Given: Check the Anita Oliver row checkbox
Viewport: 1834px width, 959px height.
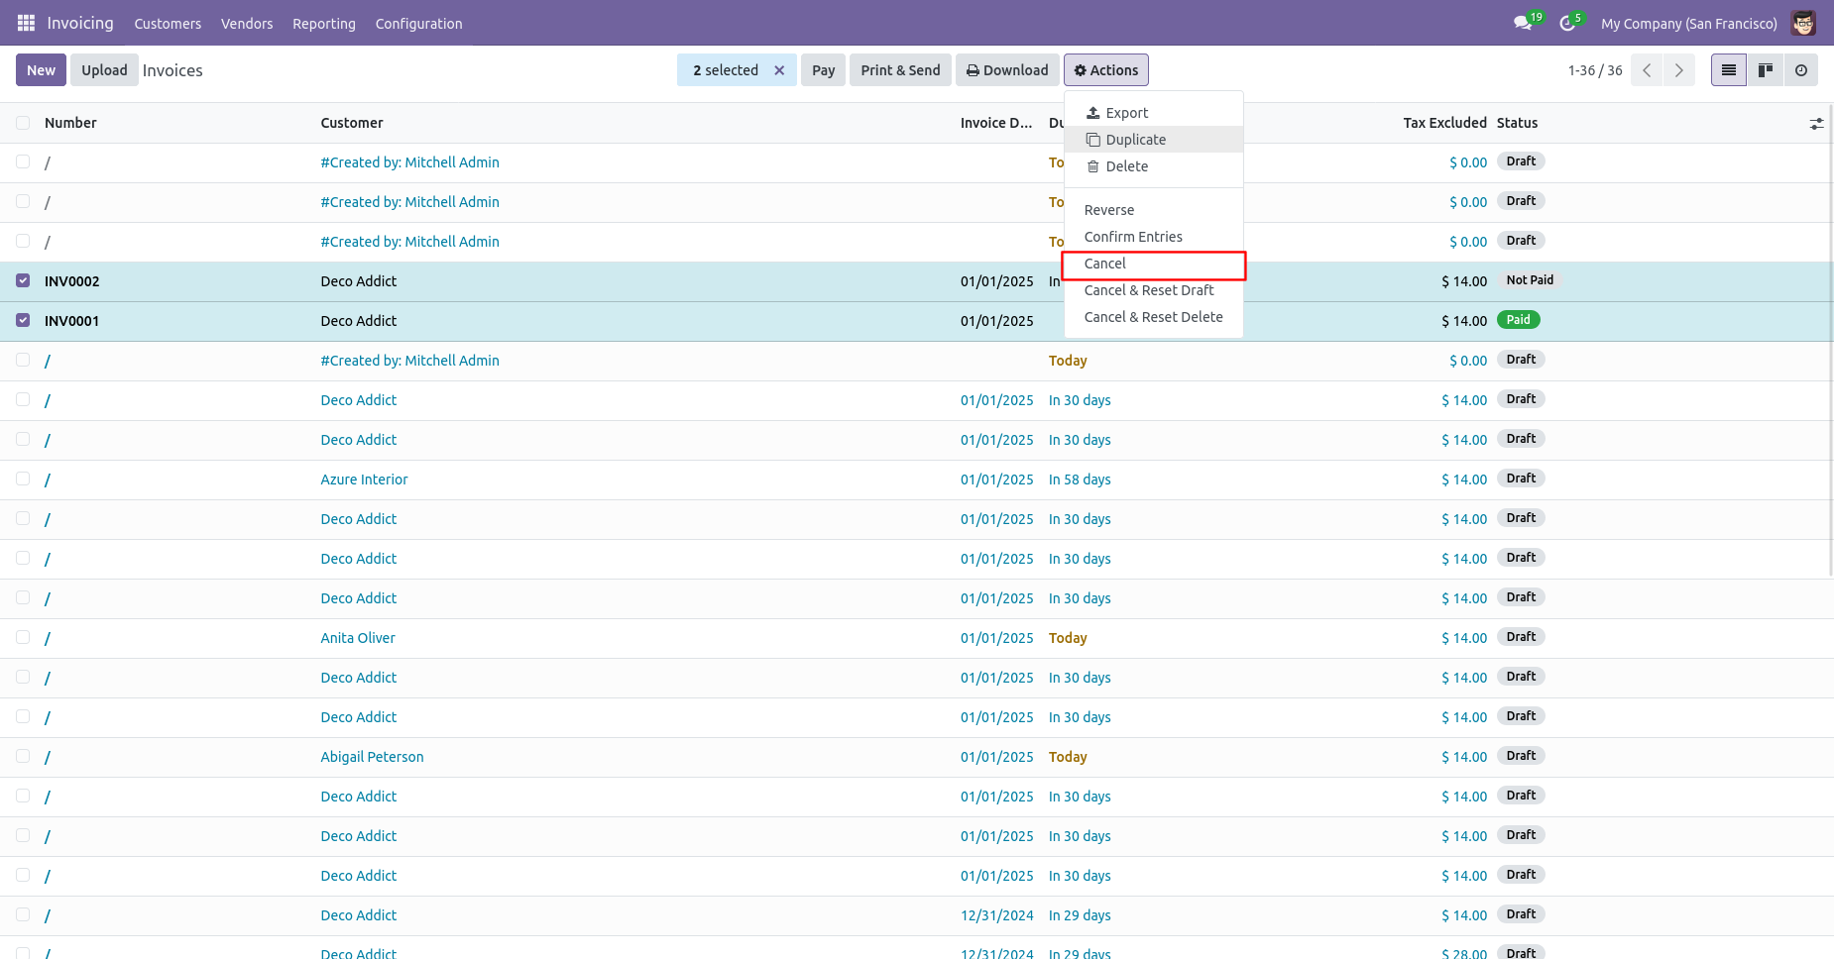Looking at the screenshot, I should coord(23,637).
